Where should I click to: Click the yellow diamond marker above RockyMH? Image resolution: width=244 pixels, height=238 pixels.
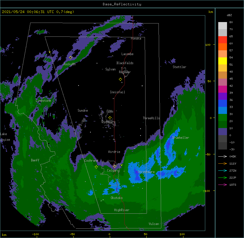click(71, 58)
